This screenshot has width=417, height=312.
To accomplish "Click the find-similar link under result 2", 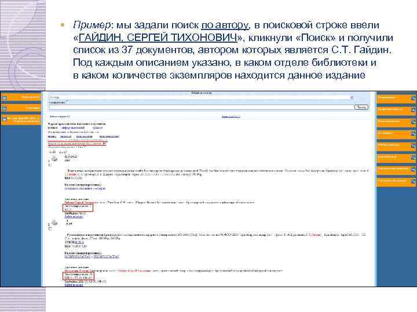I will 74,285.
